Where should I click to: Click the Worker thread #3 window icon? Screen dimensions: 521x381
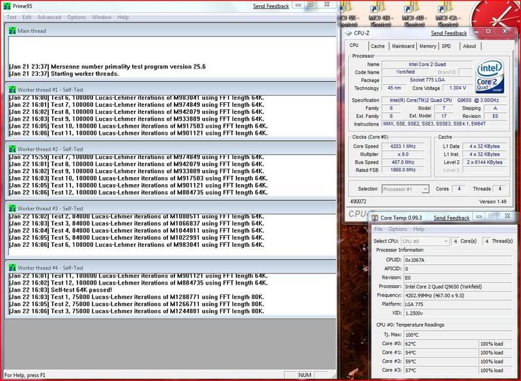point(12,208)
